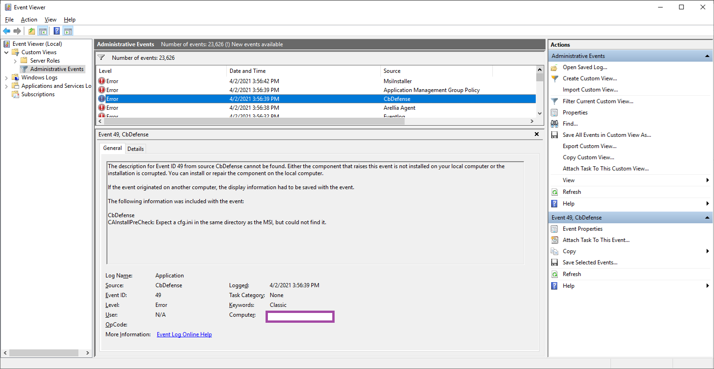The image size is (714, 369).
Task: Open the File menu
Action: [x=9, y=20]
